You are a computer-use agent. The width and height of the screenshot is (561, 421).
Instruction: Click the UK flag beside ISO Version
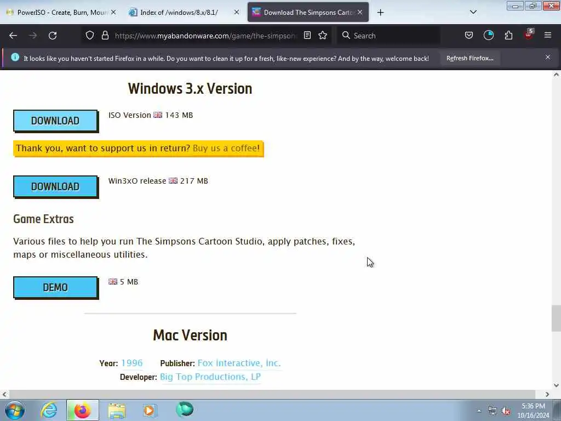pyautogui.click(x=158, y=115)
